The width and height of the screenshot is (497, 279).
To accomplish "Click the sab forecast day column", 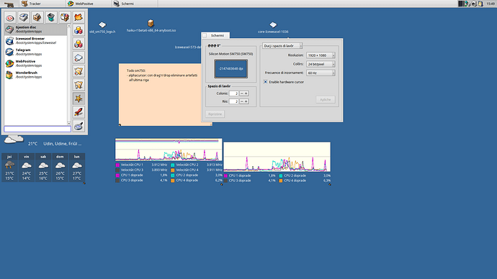I will [x=43, y=168].
